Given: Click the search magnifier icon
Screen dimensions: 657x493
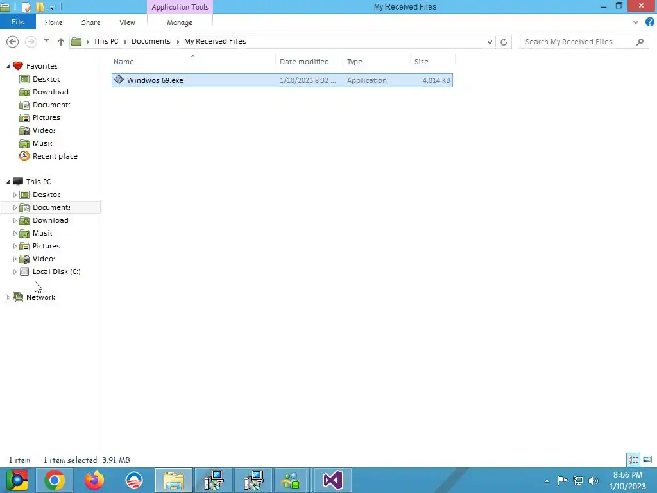Looking at the screenshot, I should click(640, 42).
